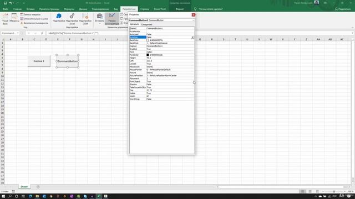Expand the Name Box dropdown
Screen dimensions: 355x199
click(x=18, y=33)
